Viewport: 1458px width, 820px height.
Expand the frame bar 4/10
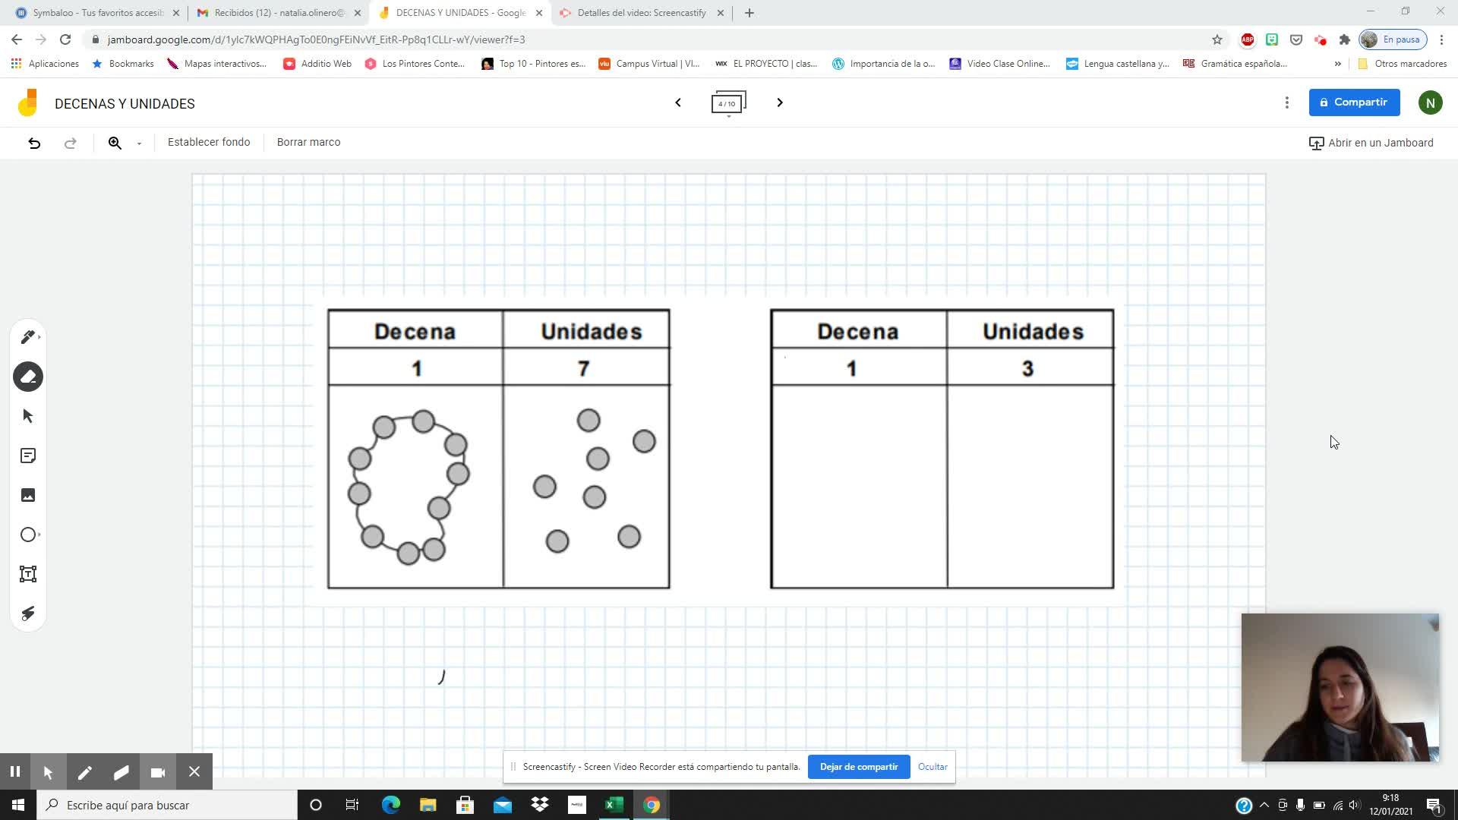tap(728, 103)
